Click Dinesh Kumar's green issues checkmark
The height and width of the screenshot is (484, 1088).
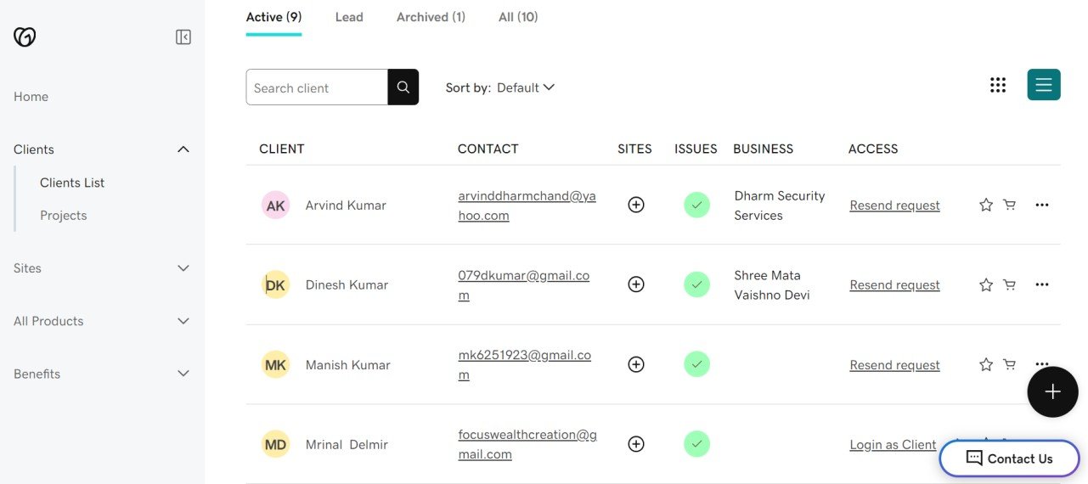[696, 284]
